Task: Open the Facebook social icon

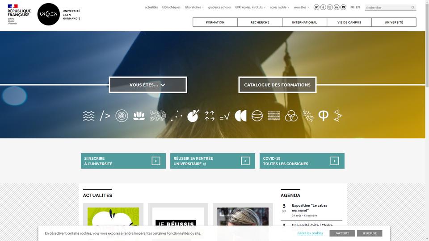Action: point(323,8)
